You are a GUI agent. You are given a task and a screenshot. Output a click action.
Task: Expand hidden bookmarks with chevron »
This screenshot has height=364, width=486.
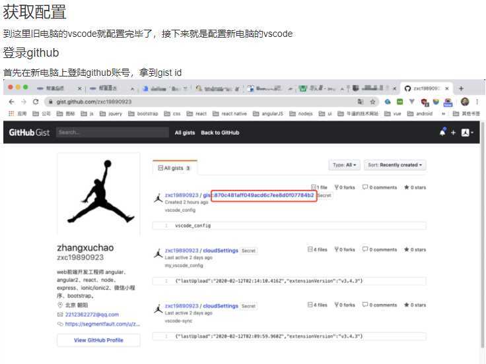444,113
